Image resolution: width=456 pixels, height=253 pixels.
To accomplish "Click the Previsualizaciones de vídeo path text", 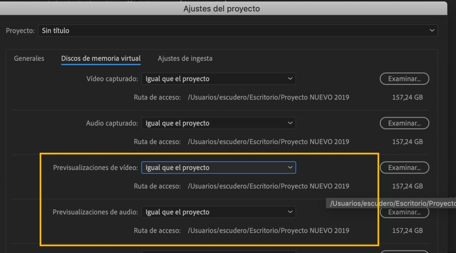I will coord(268,186).
